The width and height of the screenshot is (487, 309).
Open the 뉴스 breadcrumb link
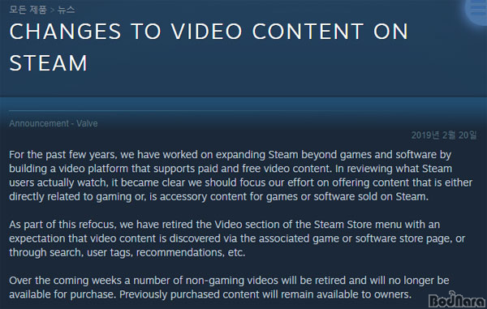point(67,10)
